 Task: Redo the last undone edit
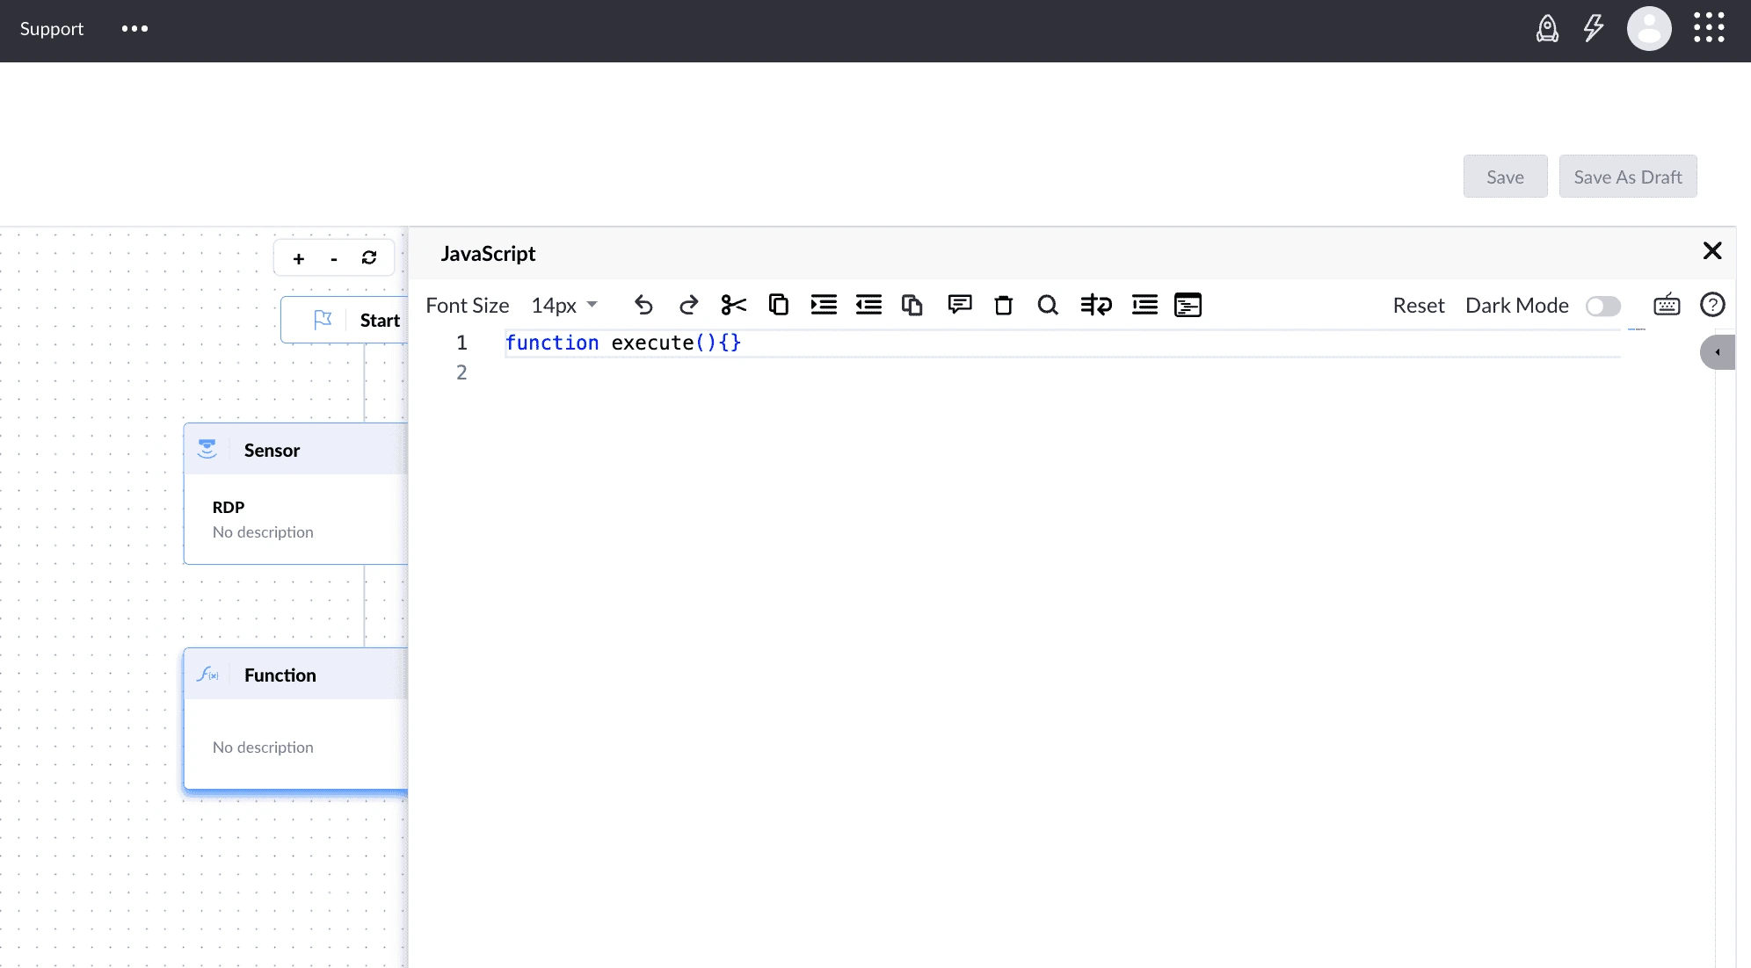coord(688,305)
